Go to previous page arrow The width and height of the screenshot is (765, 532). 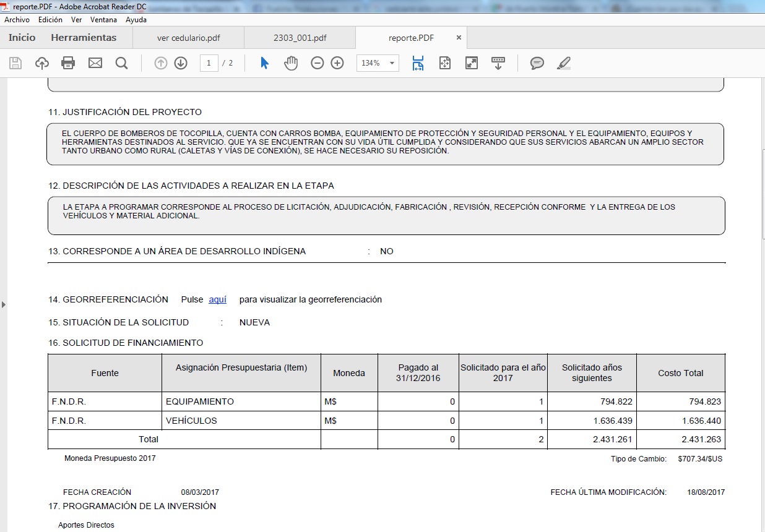pyautogui.click(x=161, y=63)
